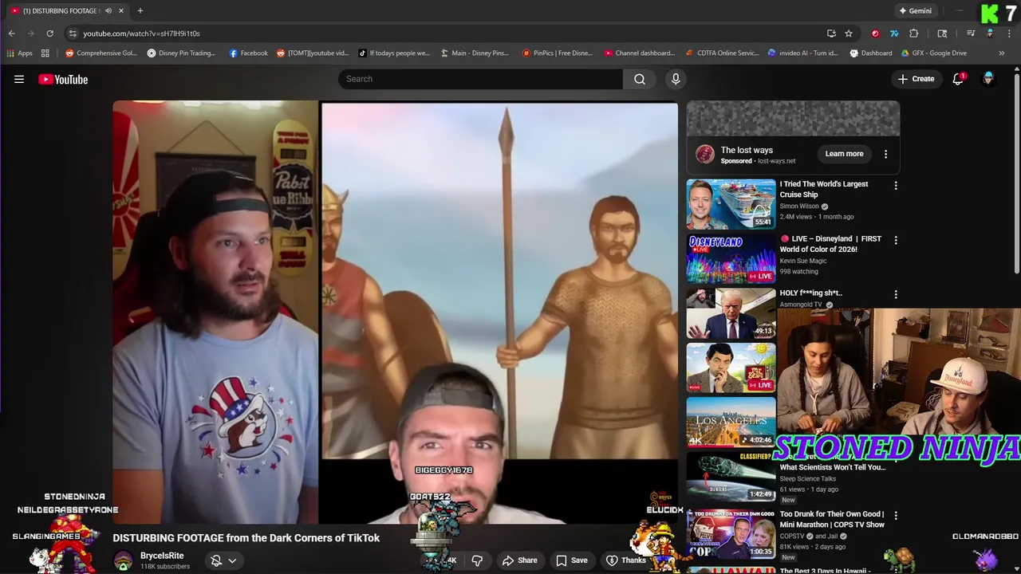Open Channel dashboard bookmark
The height and width of the screenshot is (574, 1021).
640,53
